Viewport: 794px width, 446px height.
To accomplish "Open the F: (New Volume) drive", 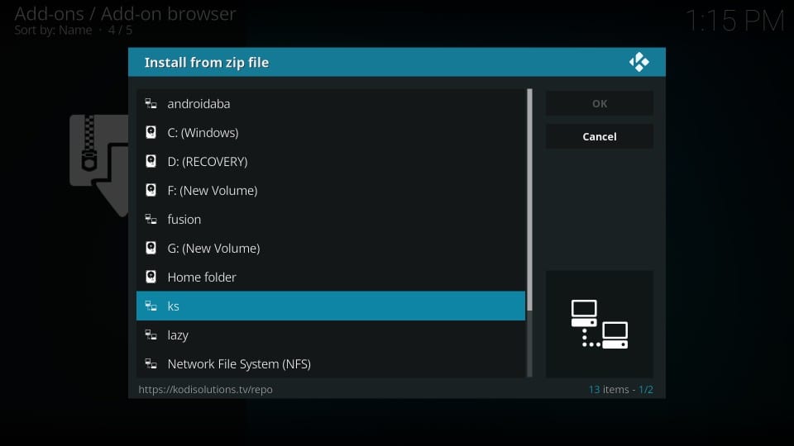I will pyautogui.click(x=331, y=190).
